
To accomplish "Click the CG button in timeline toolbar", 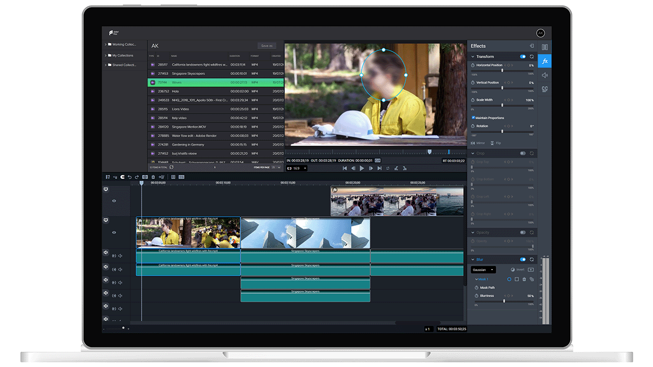I will coord(181,177).
